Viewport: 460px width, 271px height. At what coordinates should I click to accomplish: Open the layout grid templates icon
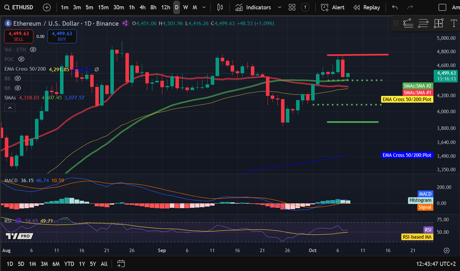click(x=292, y=7)
